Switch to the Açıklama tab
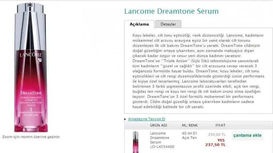The height and width of the screenshot is (153, 273). (139, 24)
